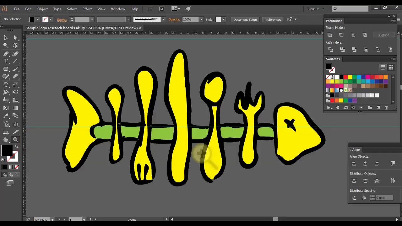Viewport: 402px width, 226px height.
Task: Select the Eyedropper tool
Action: [x=6, y=116]
